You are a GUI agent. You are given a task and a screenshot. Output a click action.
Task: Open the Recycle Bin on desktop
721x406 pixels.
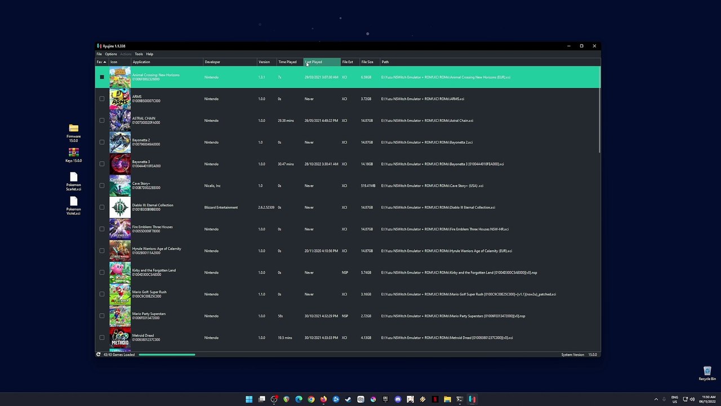707,373
